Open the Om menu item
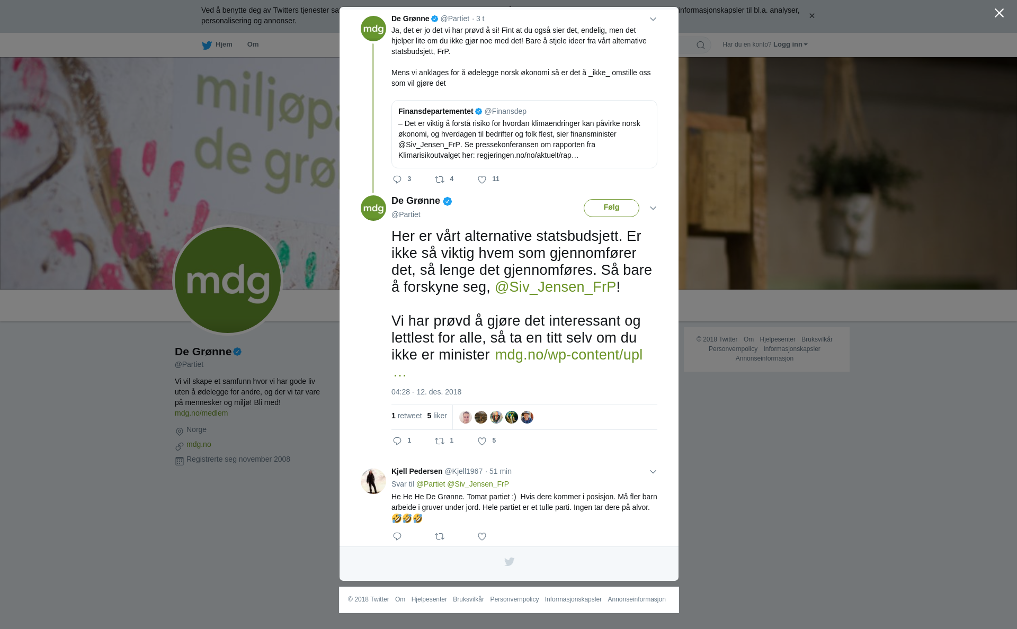1017x629 pixels. coord(253,44)
